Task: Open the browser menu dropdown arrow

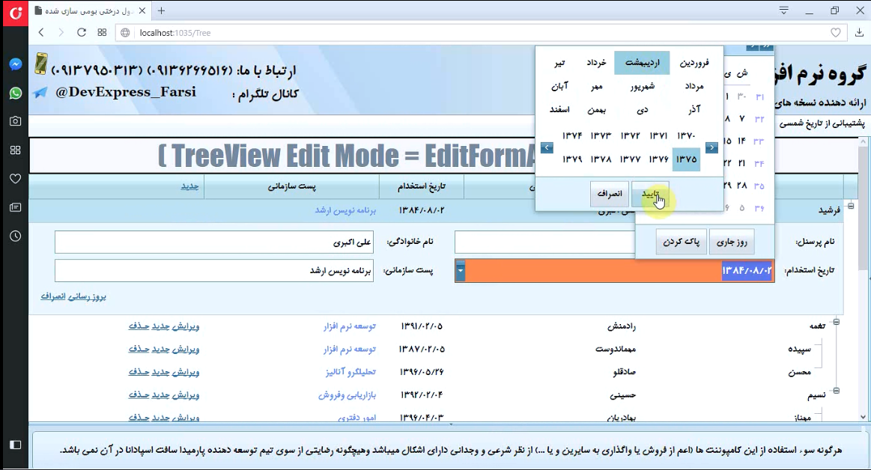Action: pyautogui.click(x=783, y=10)
